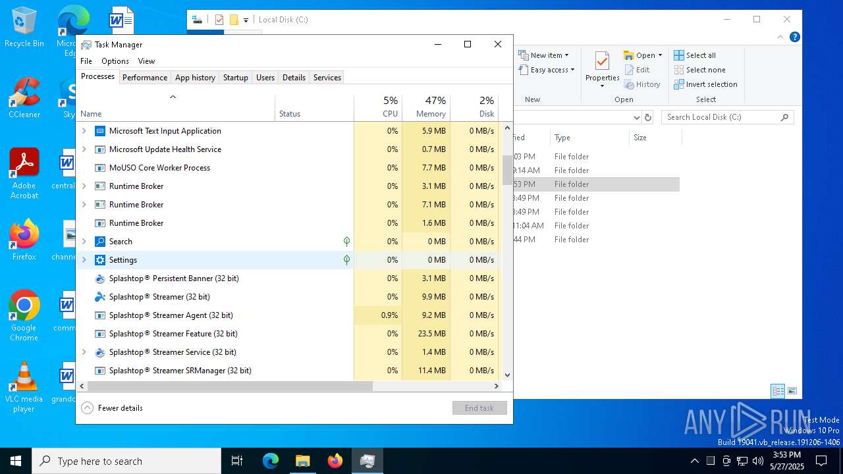Click the Settings process gear icon
The image size is (843, 474).
click(x=100, y=260)
